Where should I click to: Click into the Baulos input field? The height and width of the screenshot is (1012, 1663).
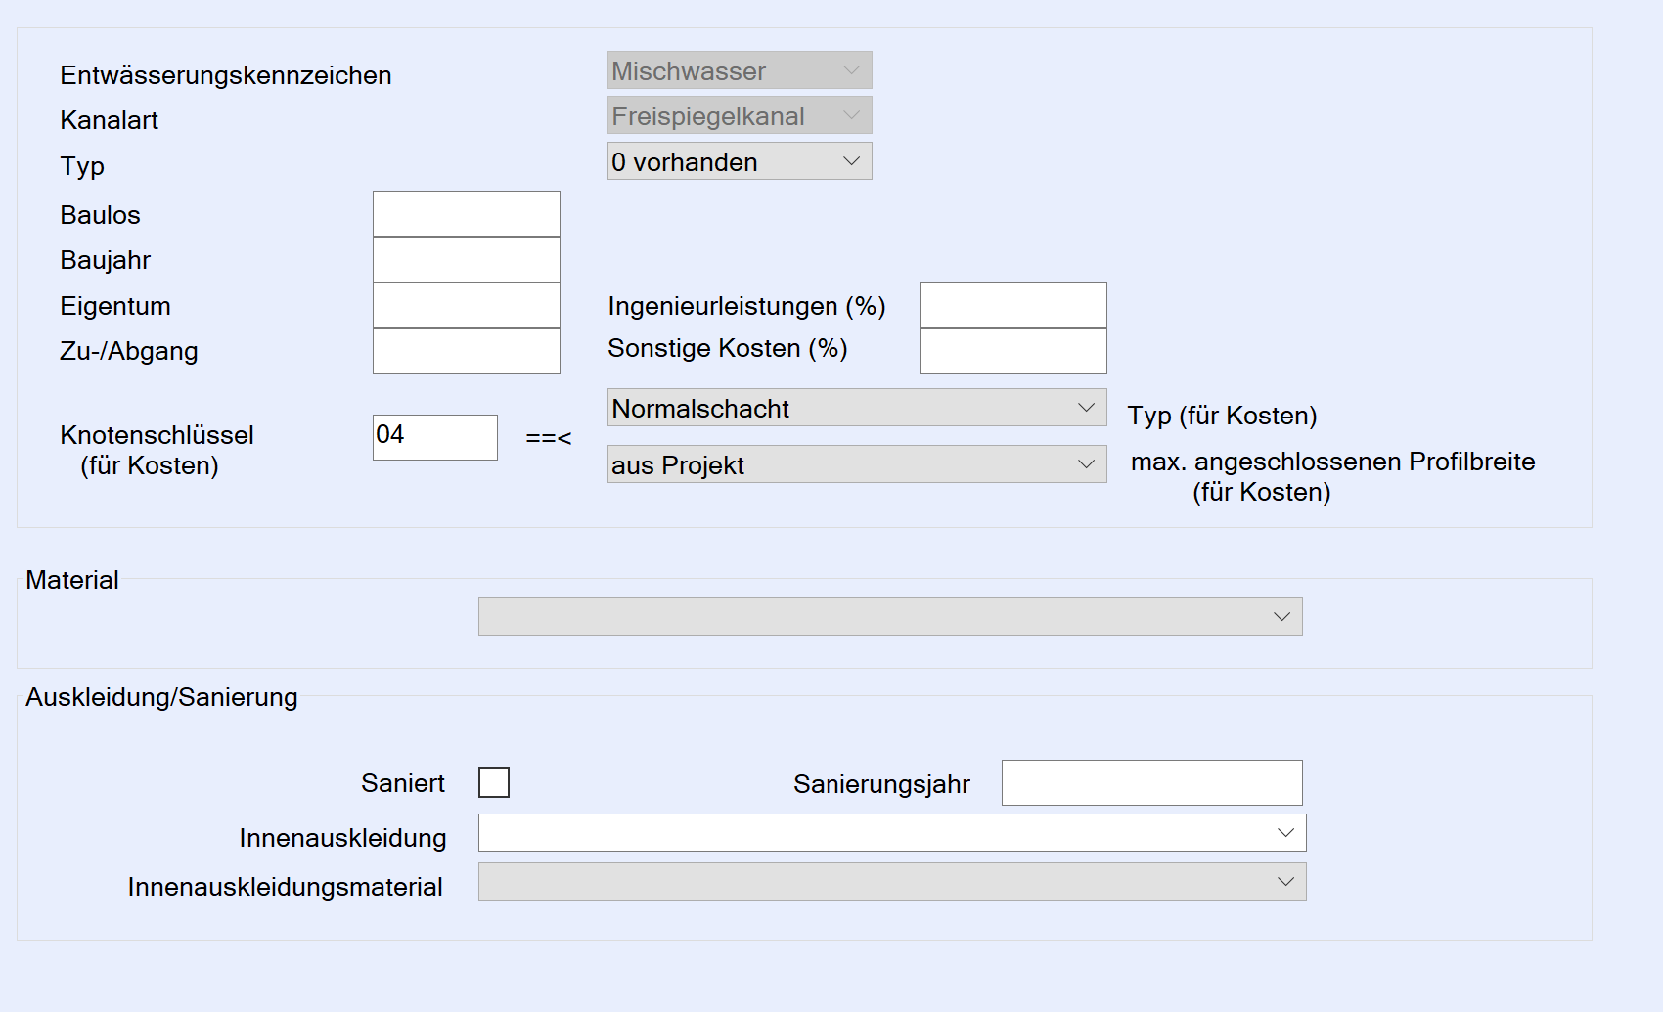click(466, 214)
